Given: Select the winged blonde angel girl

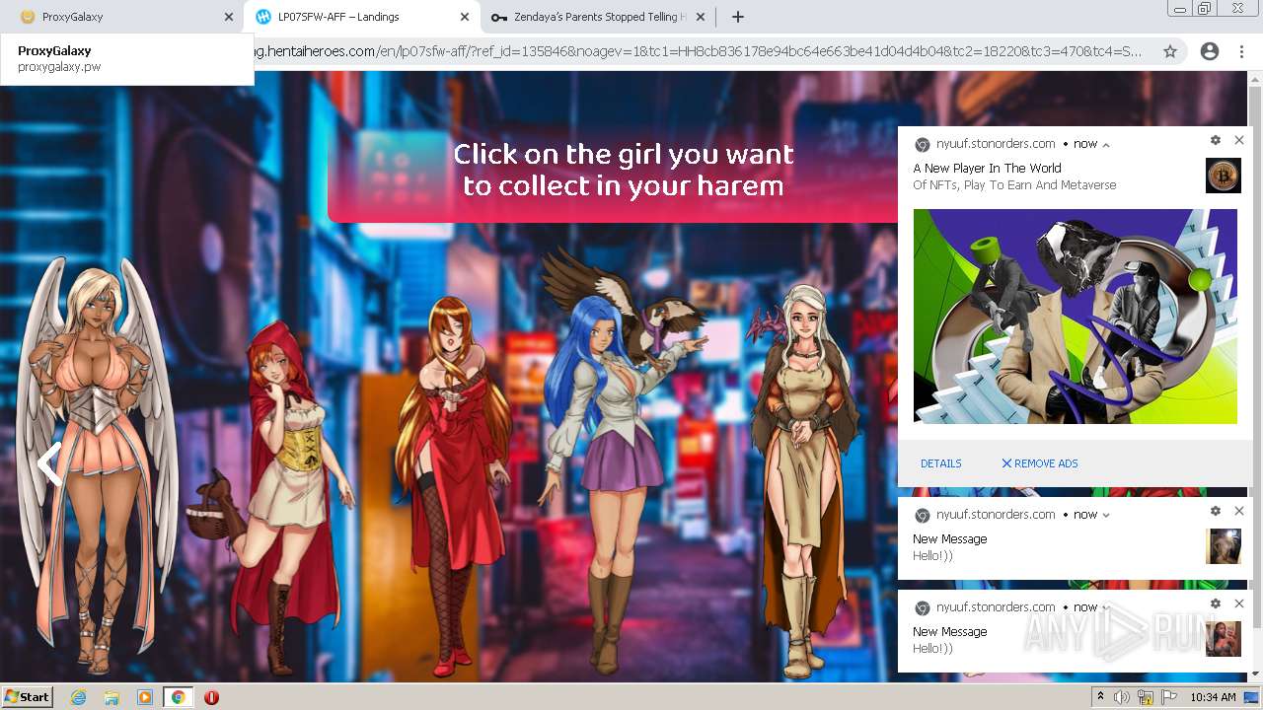Looking at the screenshot, I should [x=96, y=463].
